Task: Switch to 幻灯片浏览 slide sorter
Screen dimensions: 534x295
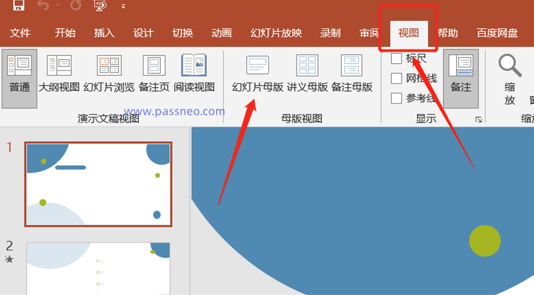Action: pyautogui.click(x=109, y=73)
